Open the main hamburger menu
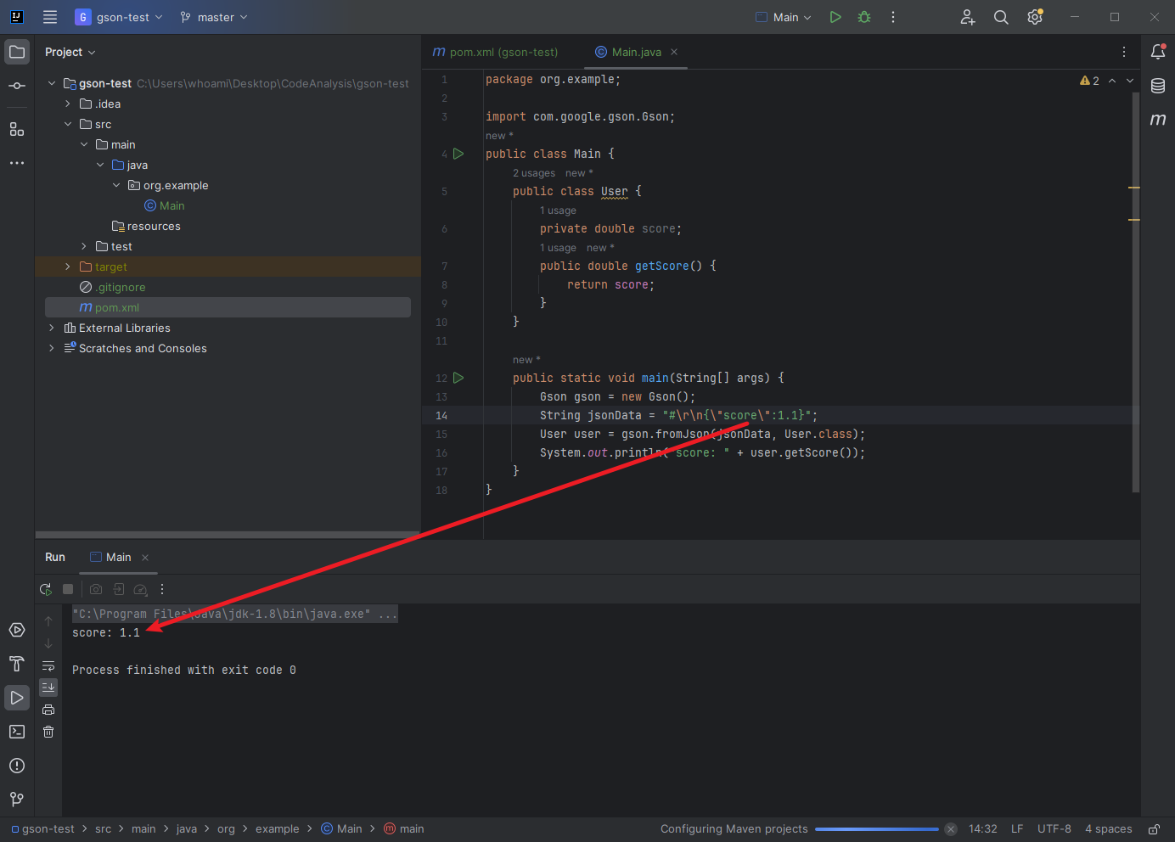 click(x=50, y=17)
